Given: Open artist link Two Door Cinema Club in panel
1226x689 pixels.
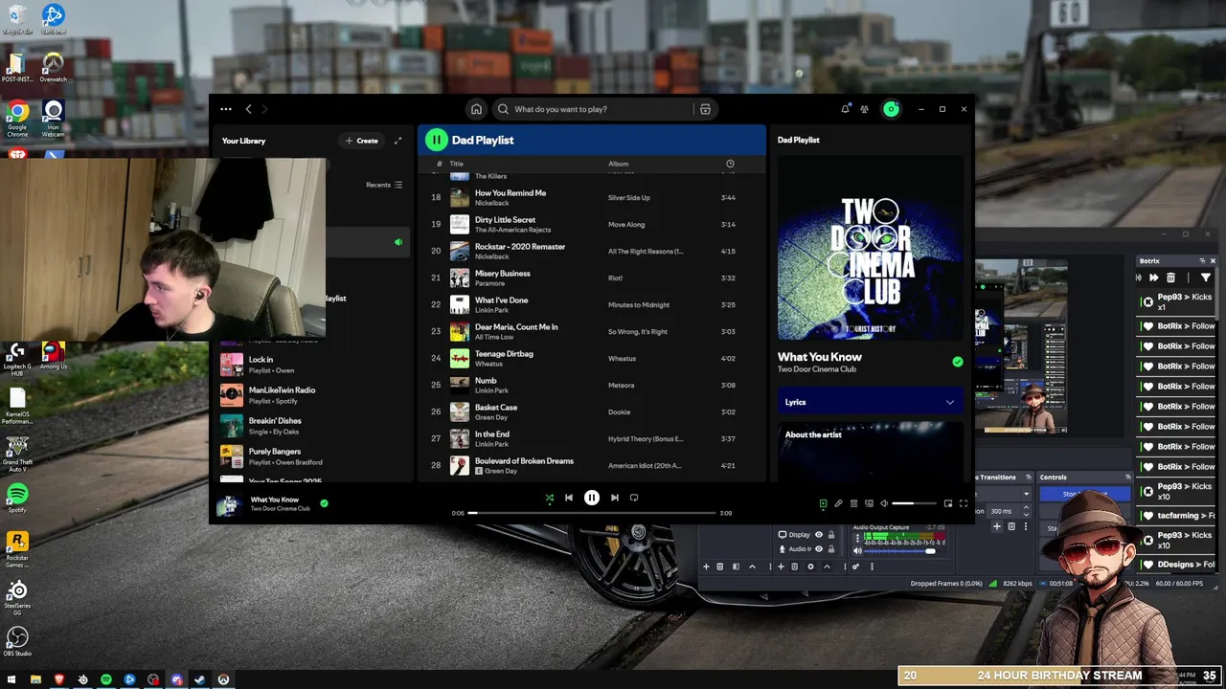Looking at the screenshot, I should click(817, 369).
